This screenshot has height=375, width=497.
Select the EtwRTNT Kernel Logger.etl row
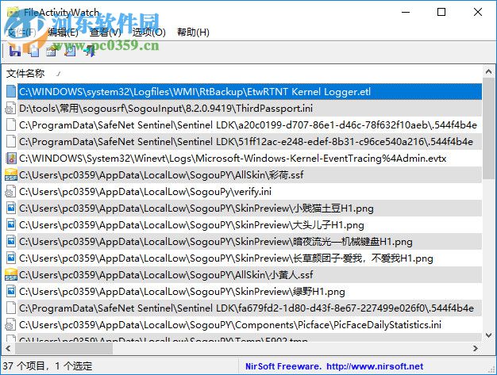click(x=249, y=92)
